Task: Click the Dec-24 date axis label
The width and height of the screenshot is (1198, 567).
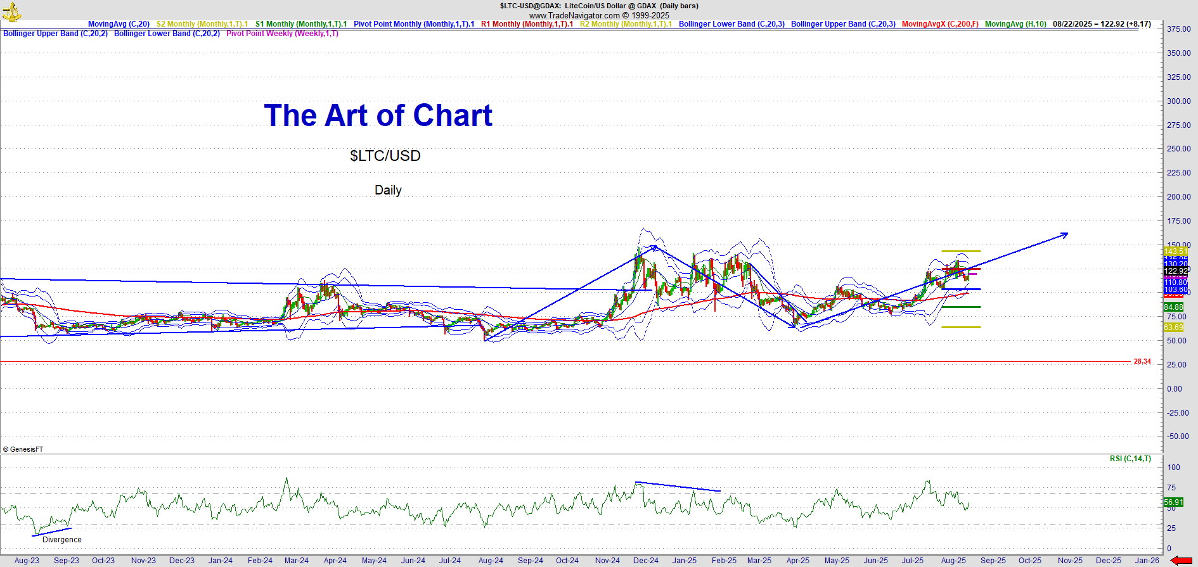Action: [646, 561]
